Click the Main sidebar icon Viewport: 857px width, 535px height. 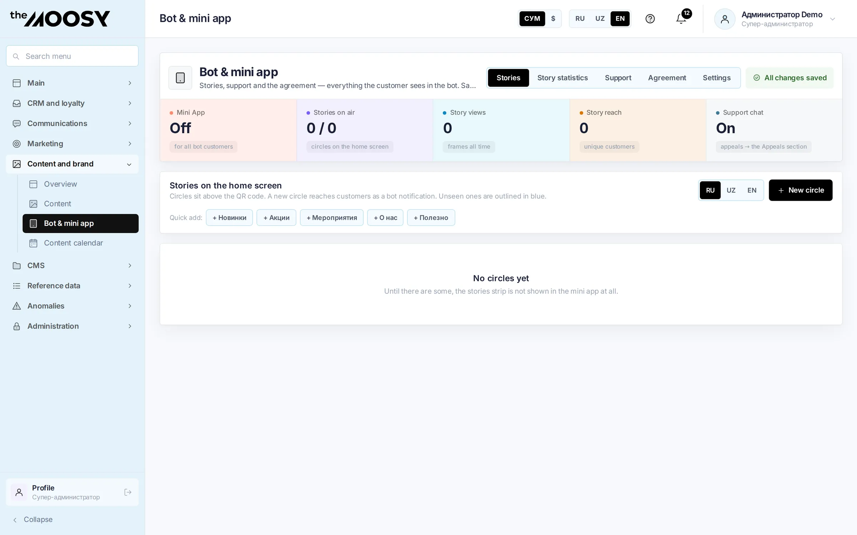[x=17, y=83]
